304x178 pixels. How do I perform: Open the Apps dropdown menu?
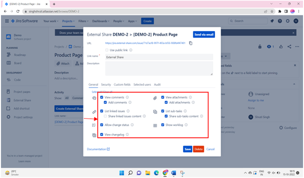[132, 21]
